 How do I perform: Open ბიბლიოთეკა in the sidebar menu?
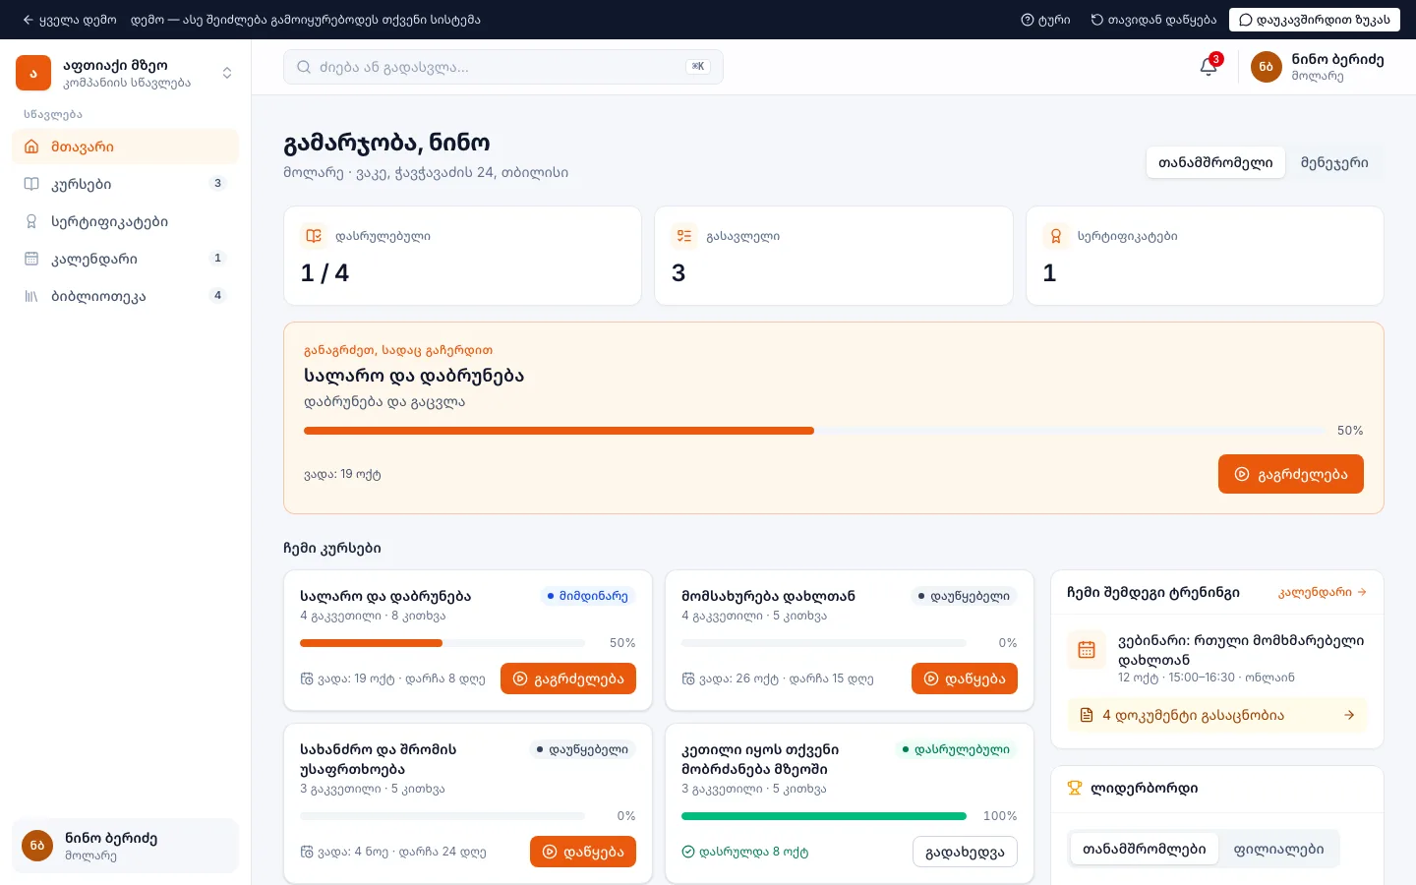125,296
